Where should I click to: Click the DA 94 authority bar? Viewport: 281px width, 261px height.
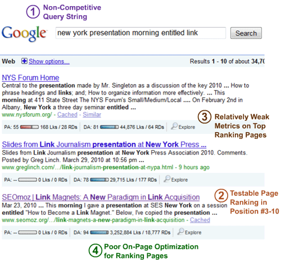(99, 232)
